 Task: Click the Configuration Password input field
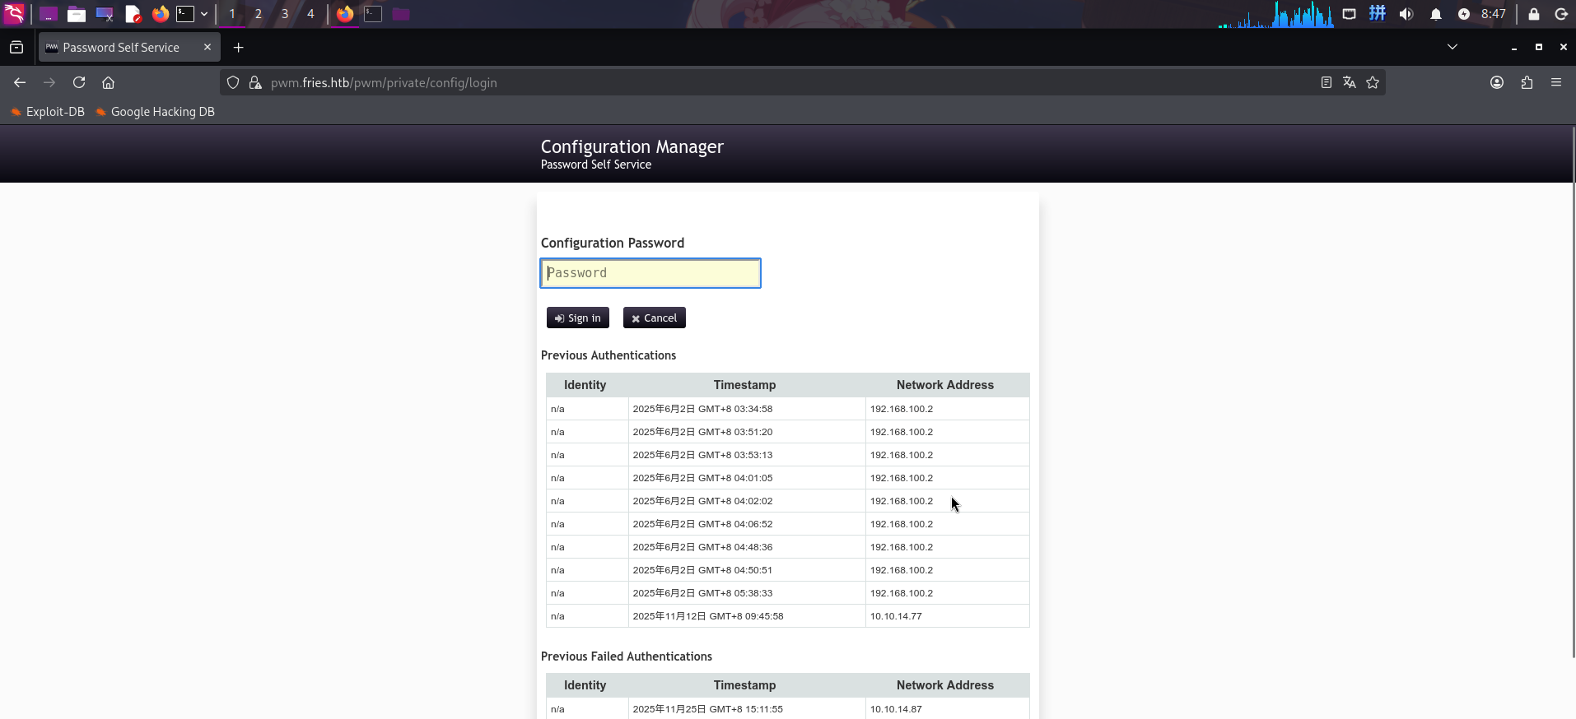pos(650,273)
